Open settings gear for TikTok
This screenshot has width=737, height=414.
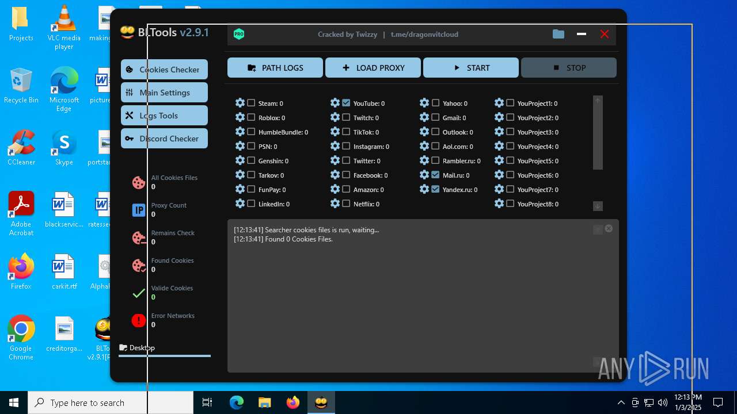click(x=335, y=132)
